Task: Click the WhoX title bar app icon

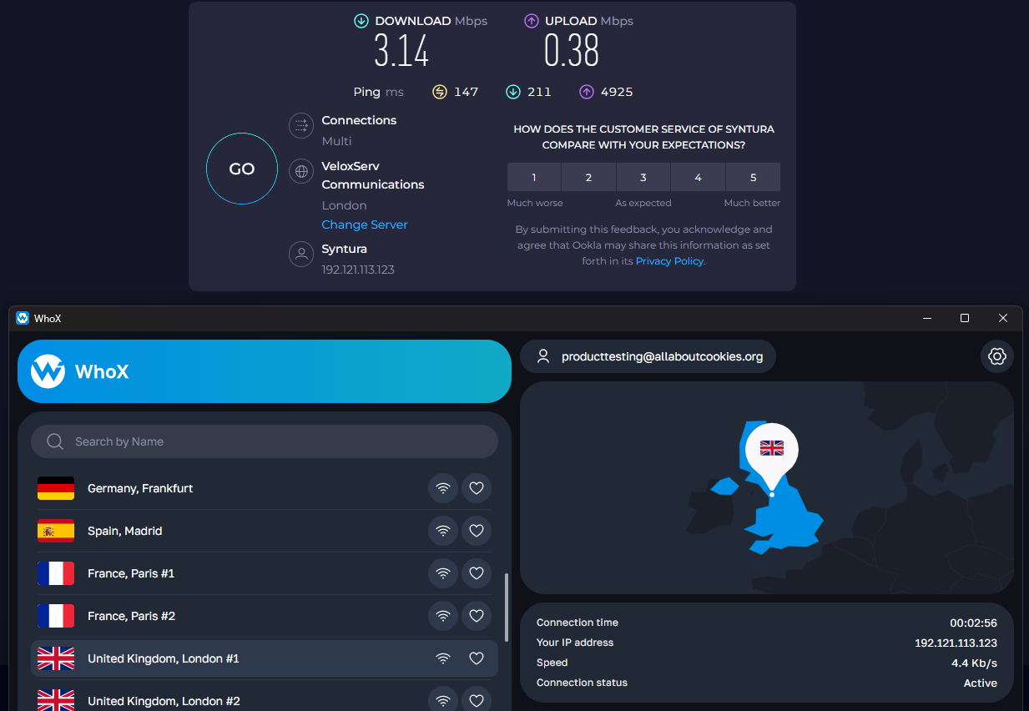Action: [23, 318]
